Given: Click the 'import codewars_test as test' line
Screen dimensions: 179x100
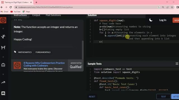Looking at the screenshot, I should 113,69.
